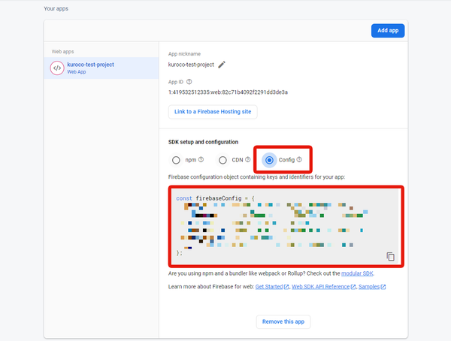The image size is (451, 341).
Task: Click external-link icon beside Get Started
Action: 286,287
